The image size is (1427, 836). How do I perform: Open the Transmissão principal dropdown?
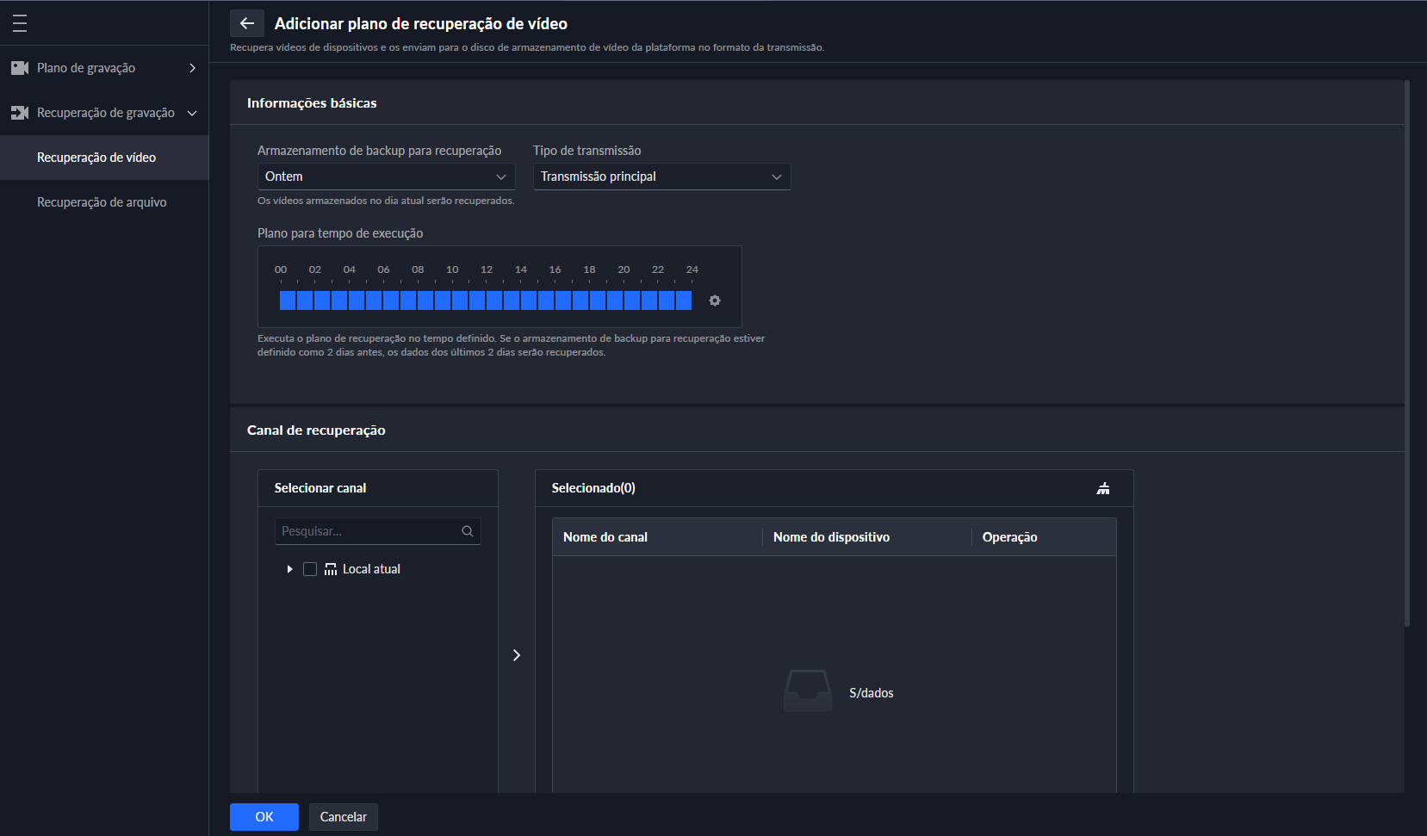tap(661, 176)
